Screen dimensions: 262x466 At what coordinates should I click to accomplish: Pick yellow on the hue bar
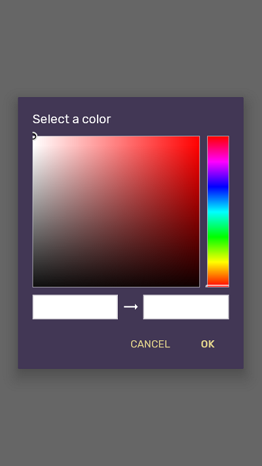[218, 262]
